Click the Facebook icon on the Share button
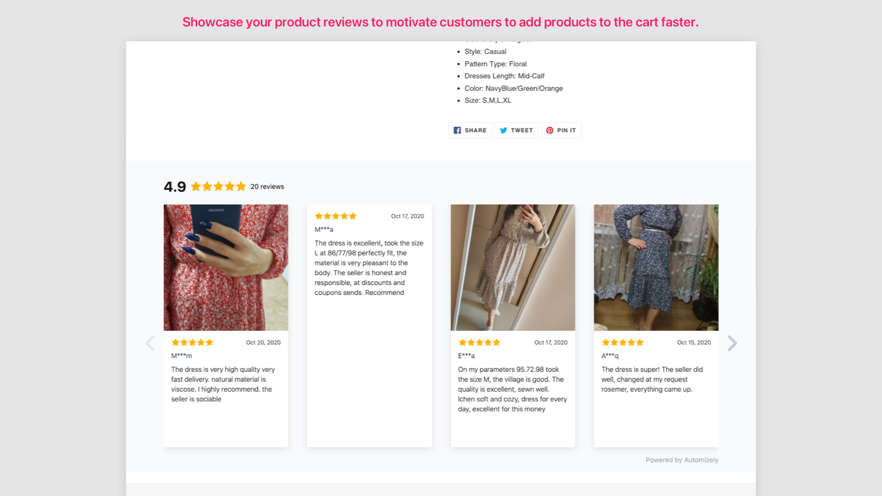 (x=457, y=130)
